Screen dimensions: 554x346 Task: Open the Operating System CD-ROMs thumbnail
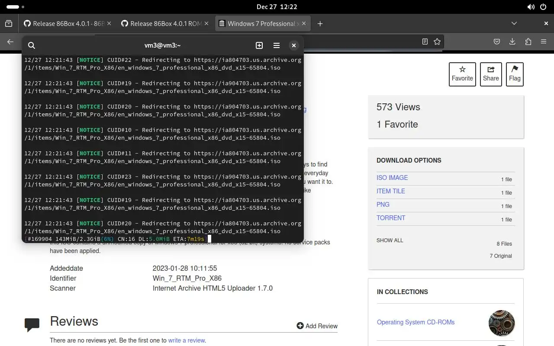tap(502, 323)
